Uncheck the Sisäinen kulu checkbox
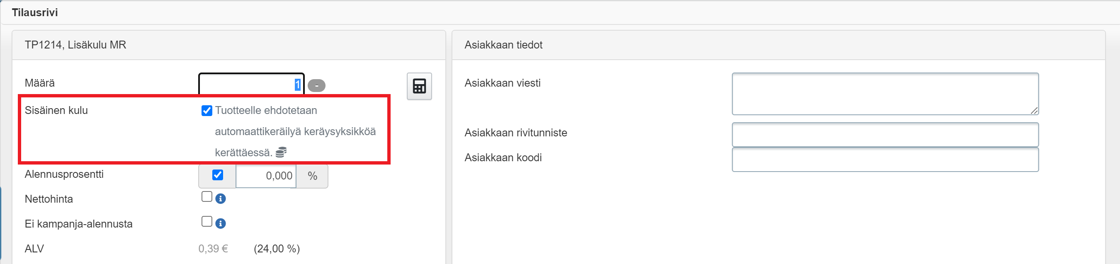1120x264 pixels. (207, 111)
